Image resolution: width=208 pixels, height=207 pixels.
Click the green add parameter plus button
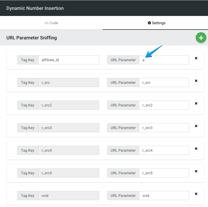[x=201, y=38]
